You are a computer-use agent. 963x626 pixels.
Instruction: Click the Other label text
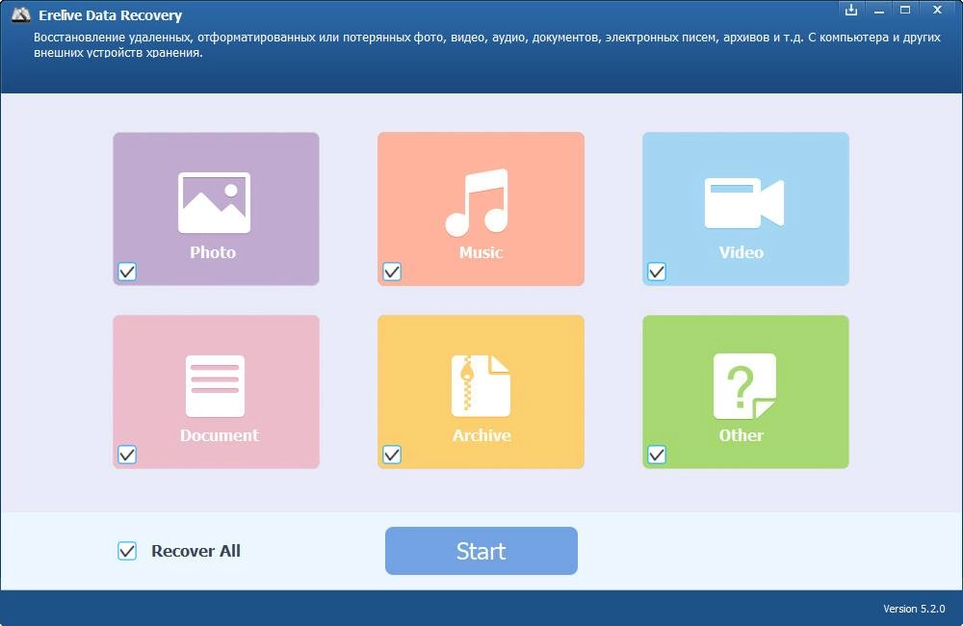click(x=742, y=435)
